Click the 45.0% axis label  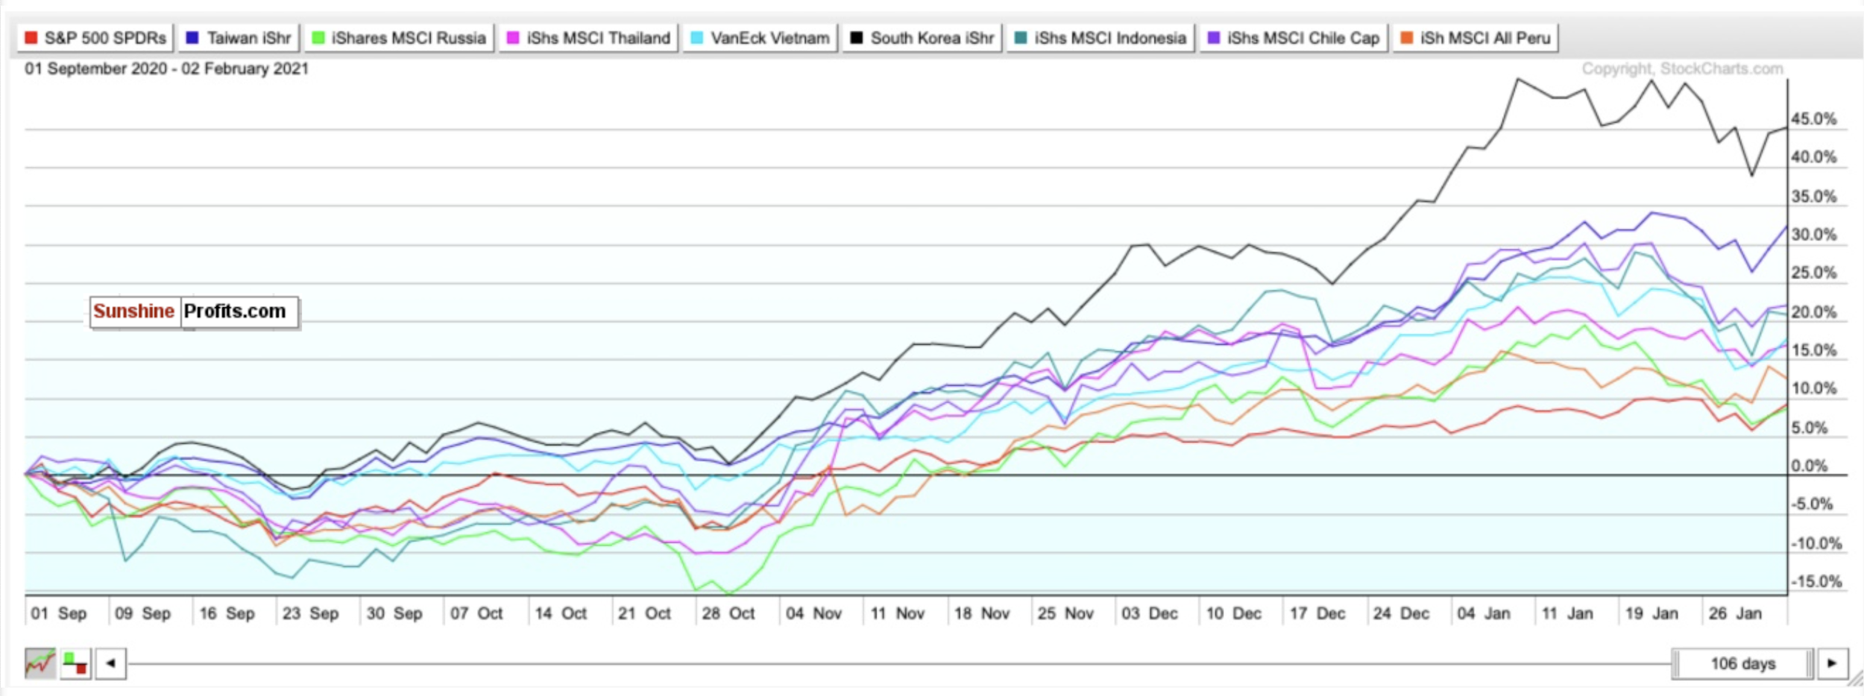click(x=1813, y=119)
